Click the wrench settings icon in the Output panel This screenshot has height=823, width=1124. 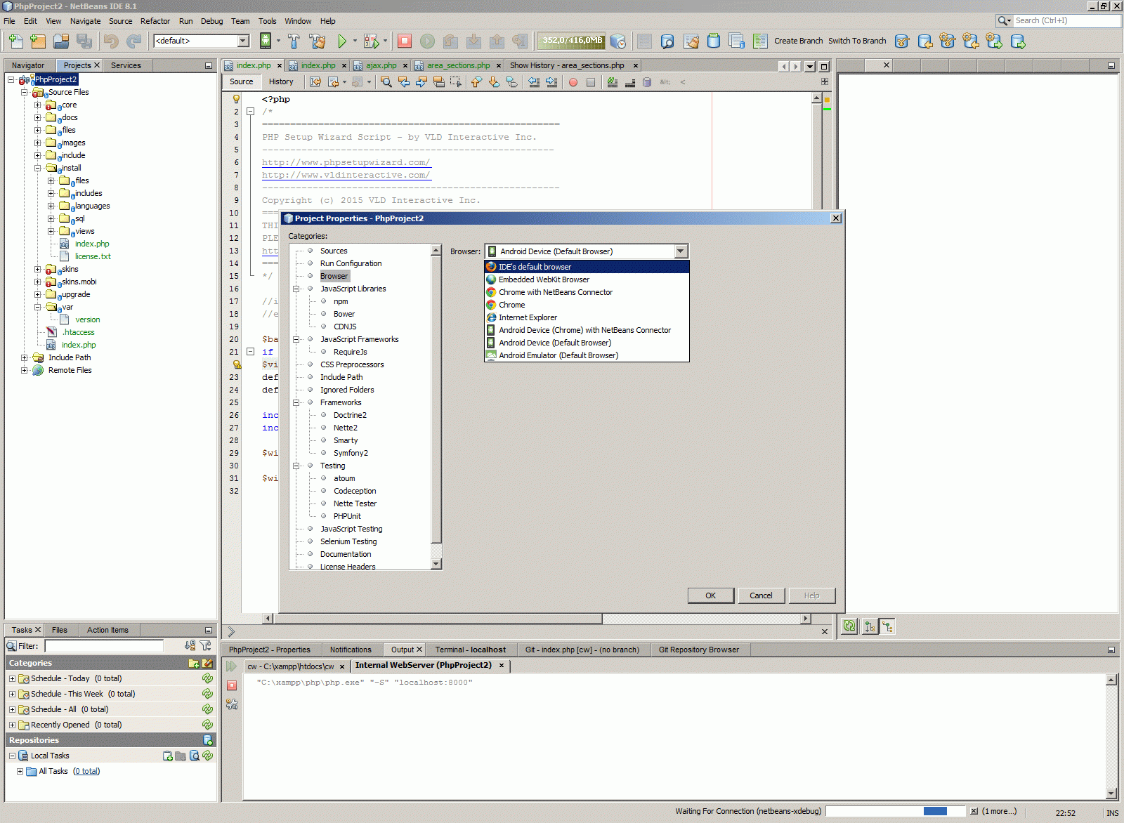click(232, 704)
